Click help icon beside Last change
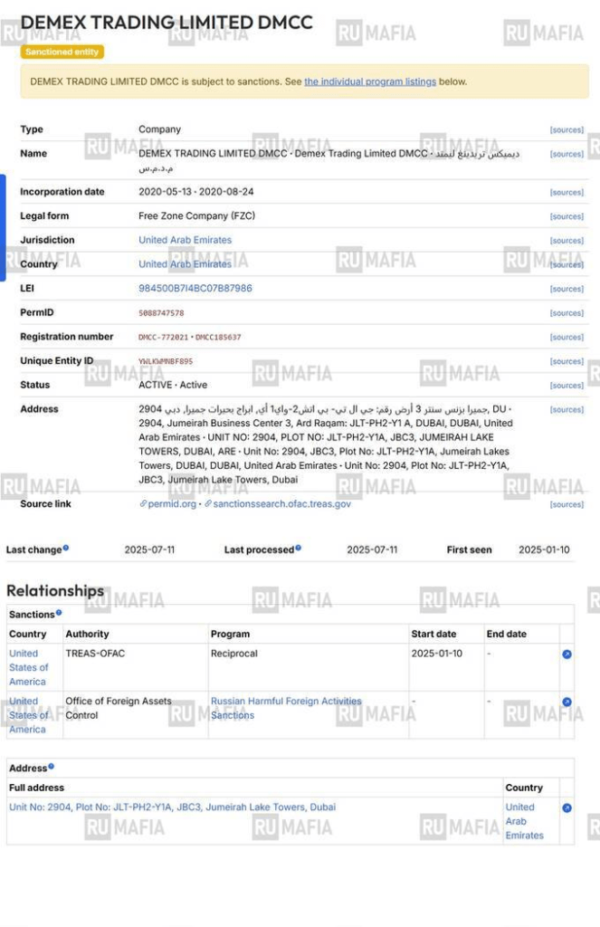 [66, 549]
